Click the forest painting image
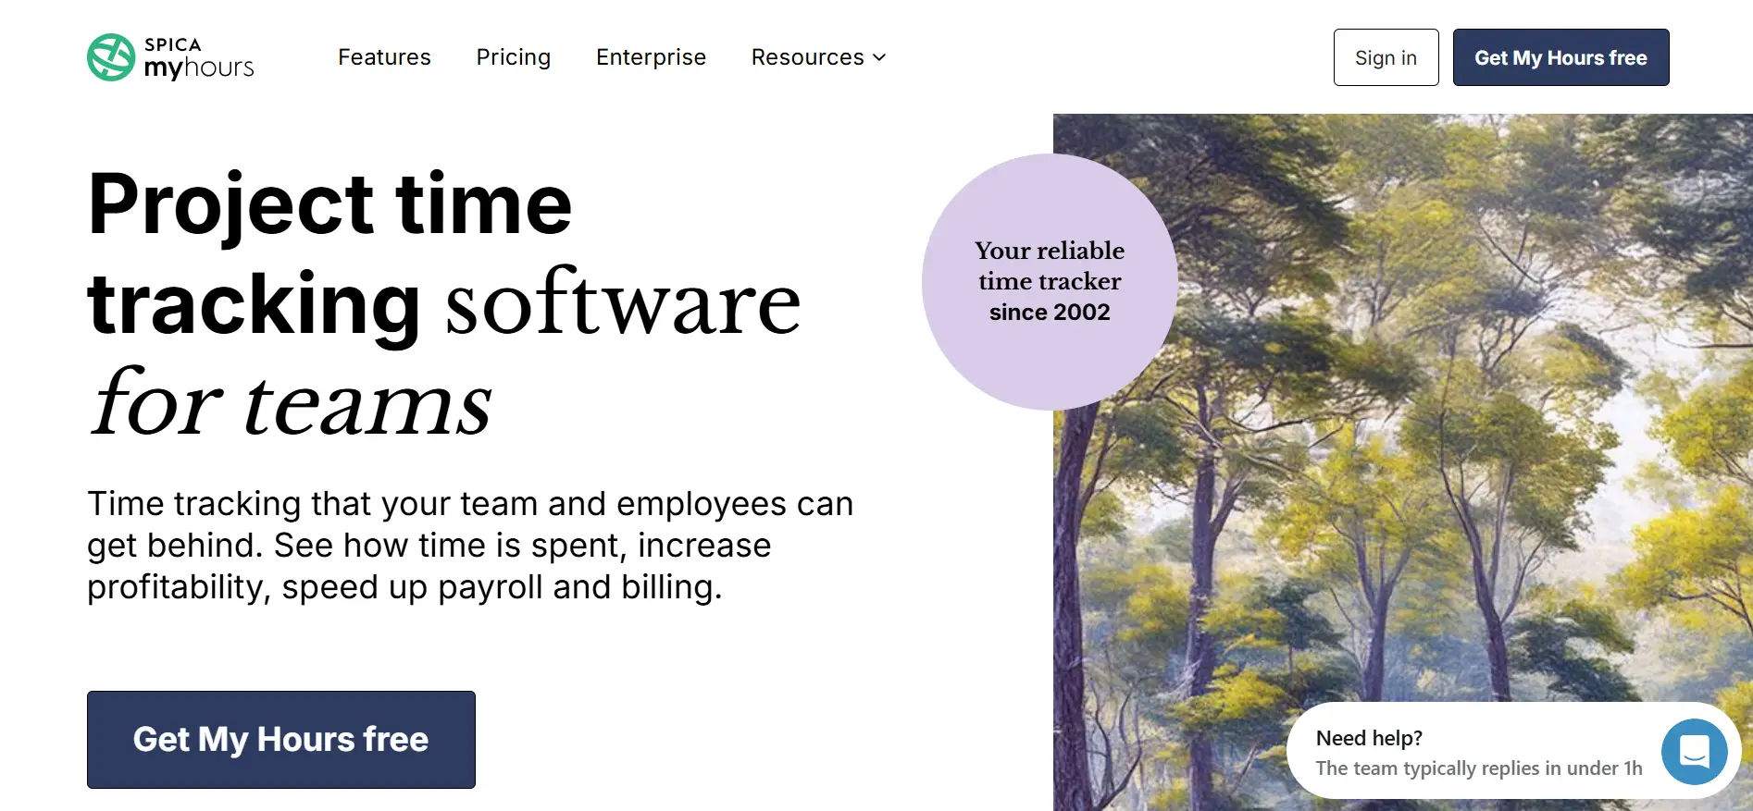The image size is (1753, 811). tap(1402, 462)
